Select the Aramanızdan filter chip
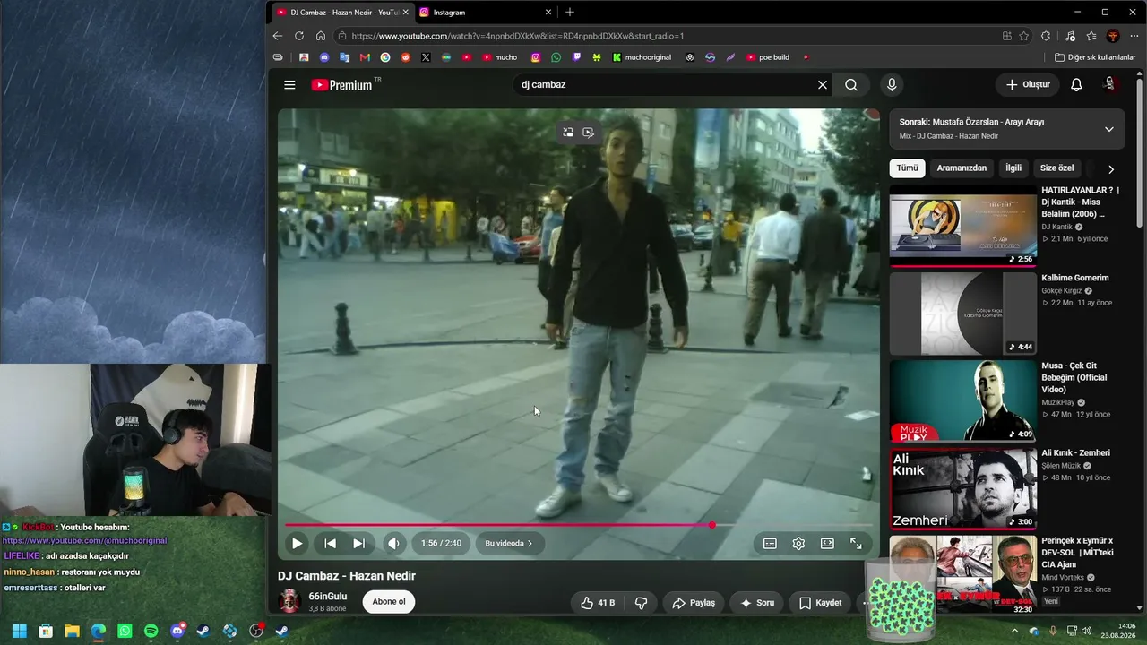Viewport: 1147px width, 645px height. (962, 168)
